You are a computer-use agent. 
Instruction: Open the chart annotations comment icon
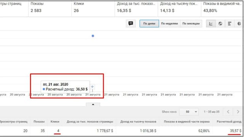[x=131, y=24]
